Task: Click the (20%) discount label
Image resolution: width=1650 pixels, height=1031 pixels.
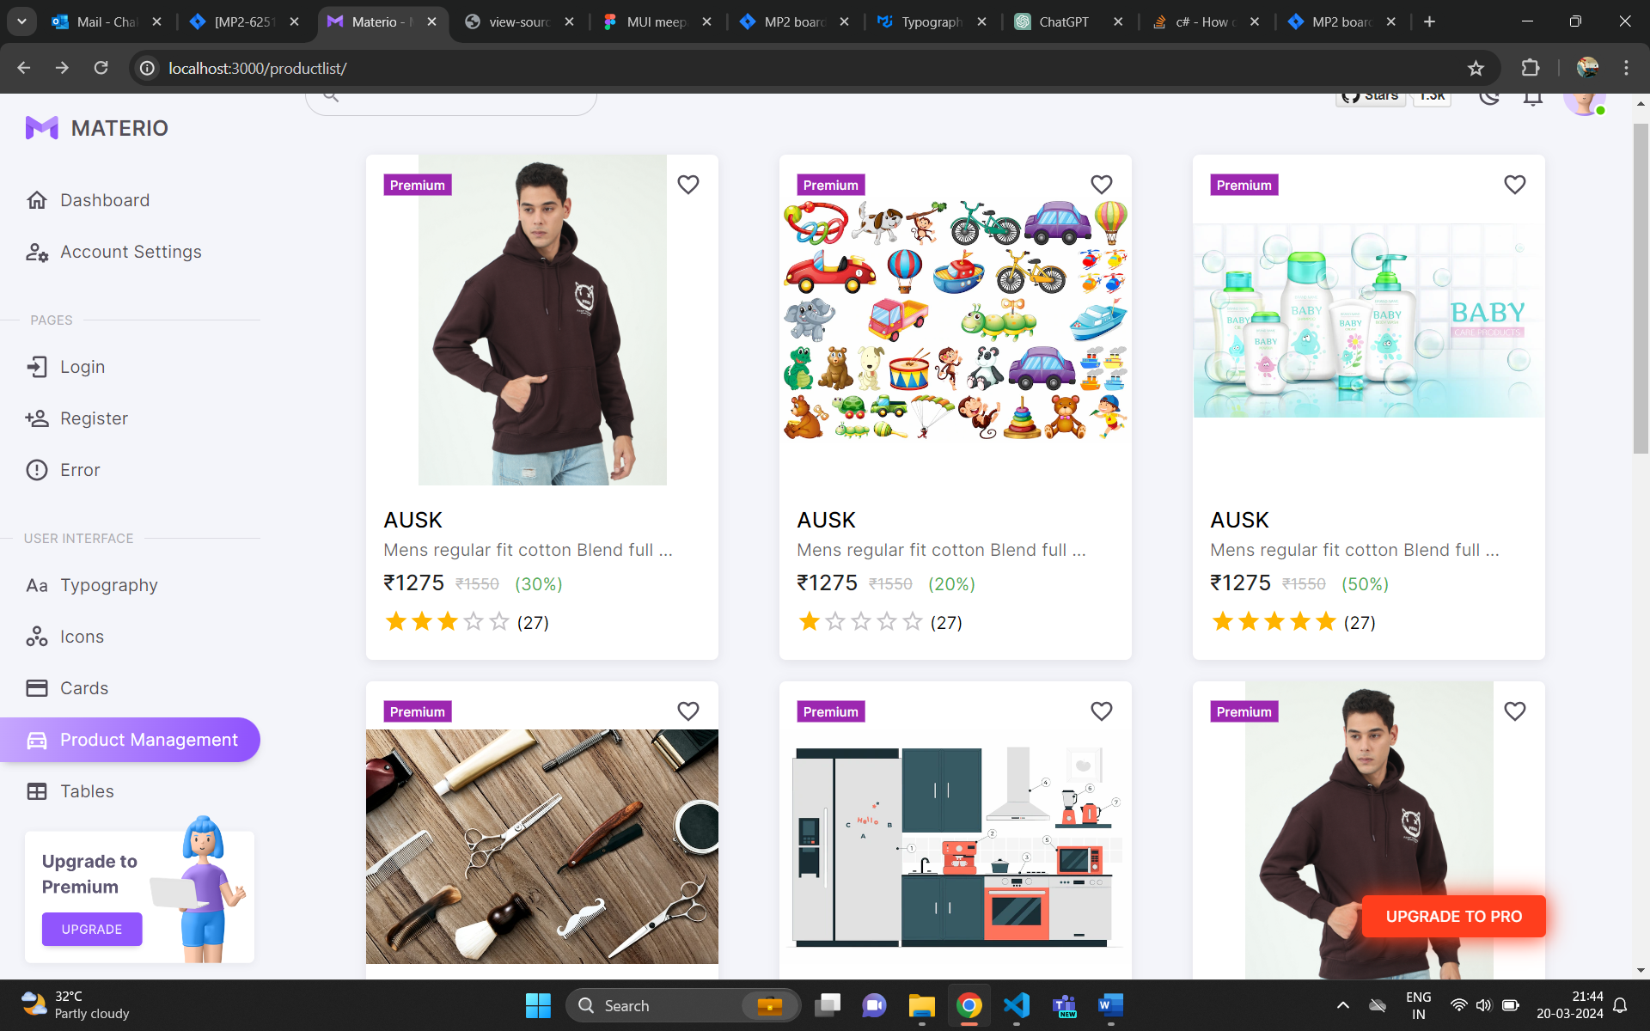Action: tap(952, 584)
